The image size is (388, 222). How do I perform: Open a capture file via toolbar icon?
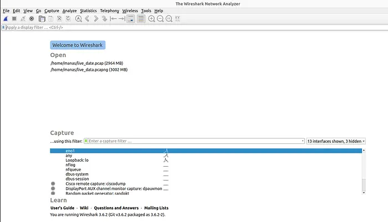click(42, 19)
